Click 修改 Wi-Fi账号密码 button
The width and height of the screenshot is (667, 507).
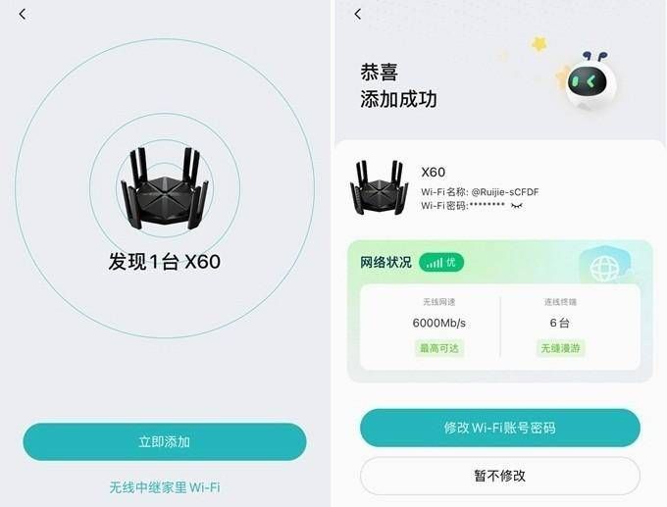point(500,428)
